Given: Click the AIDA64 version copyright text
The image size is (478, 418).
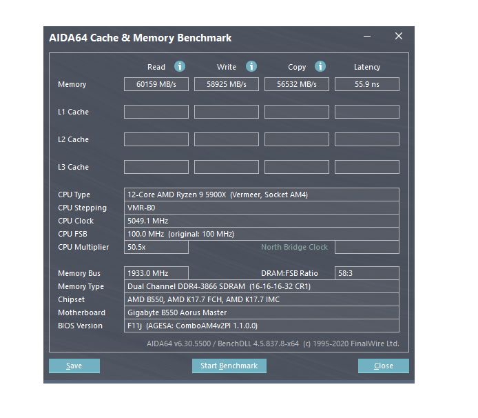Looking at the screenshot, I should pyautogui.click(x=273, y=344).
